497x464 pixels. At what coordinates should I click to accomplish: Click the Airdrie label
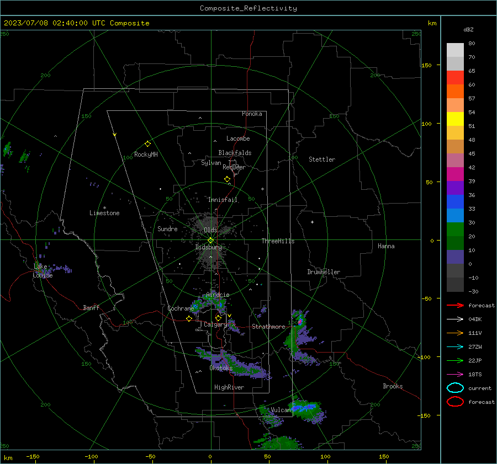click(218, 295)
